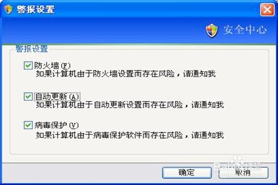Click the firewall risk notification description
This screenshot has width=278, height=185.
[x=126, y=74]
